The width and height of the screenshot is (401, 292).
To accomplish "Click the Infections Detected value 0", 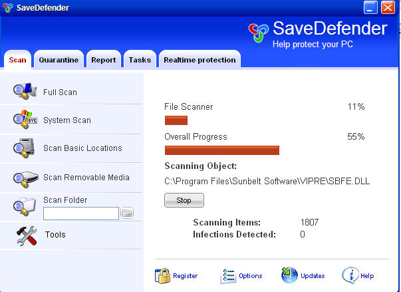I will (303, 234).
